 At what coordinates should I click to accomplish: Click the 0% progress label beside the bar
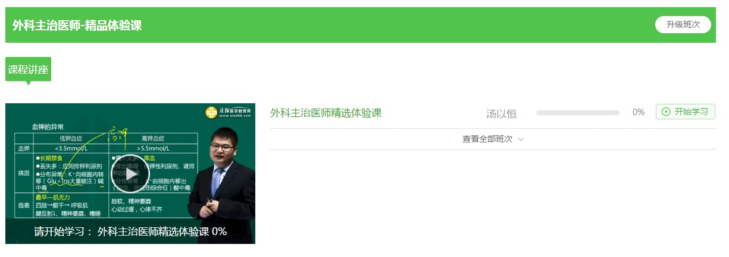(x=639, y=112)
